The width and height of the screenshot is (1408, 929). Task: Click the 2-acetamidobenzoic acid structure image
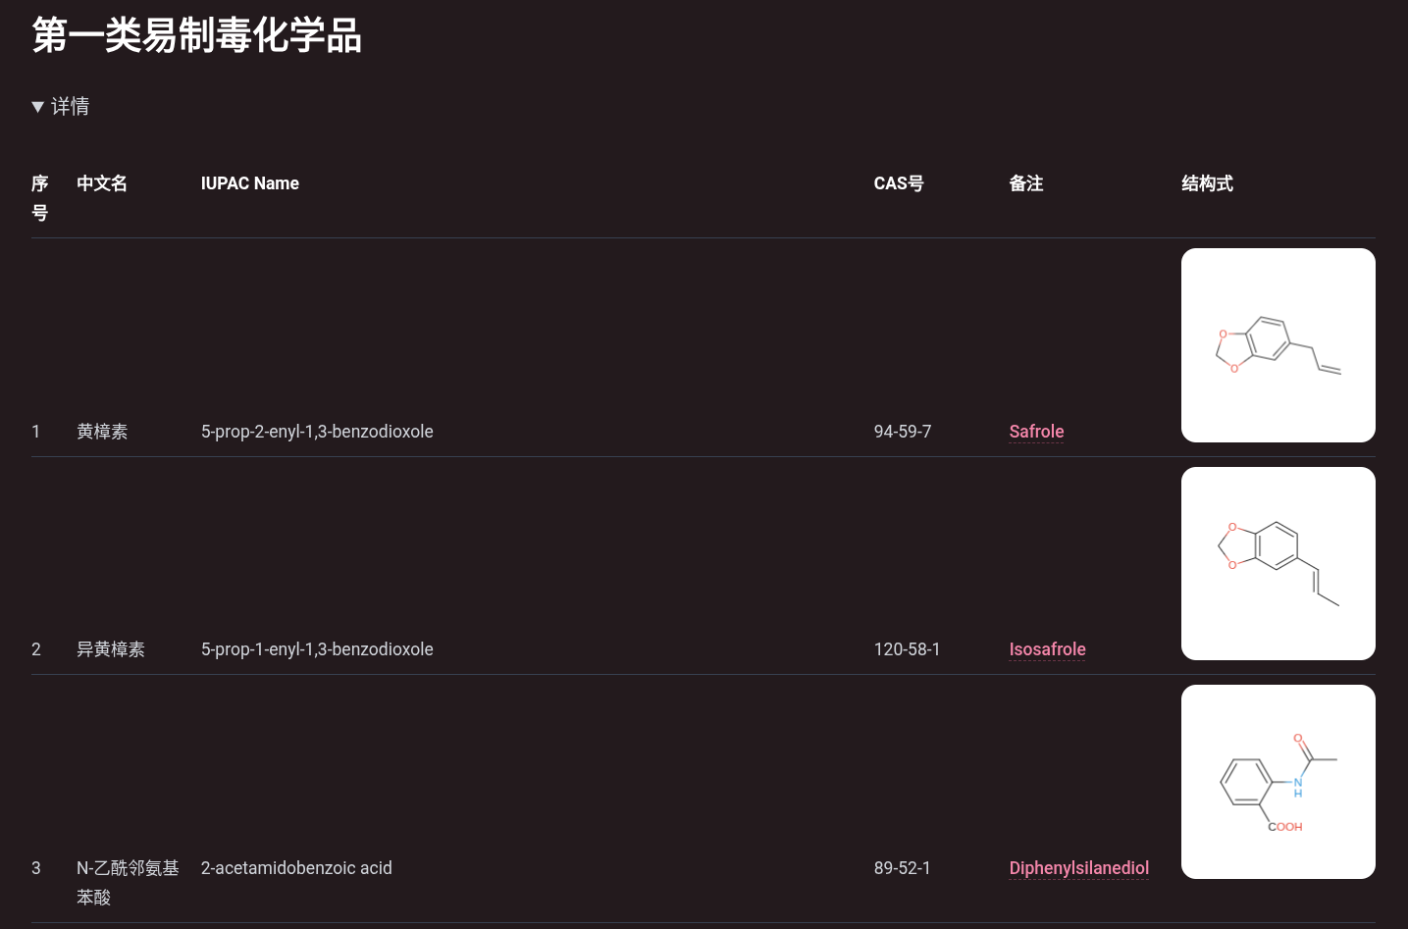(1278, 781)
